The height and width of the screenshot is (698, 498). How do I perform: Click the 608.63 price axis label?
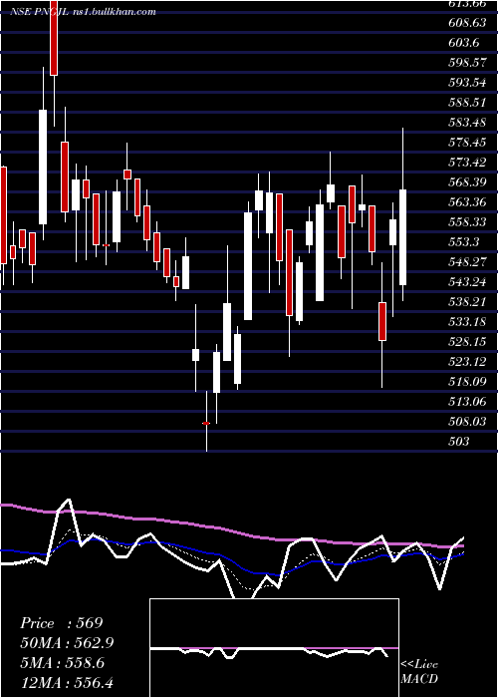point(467,23)
